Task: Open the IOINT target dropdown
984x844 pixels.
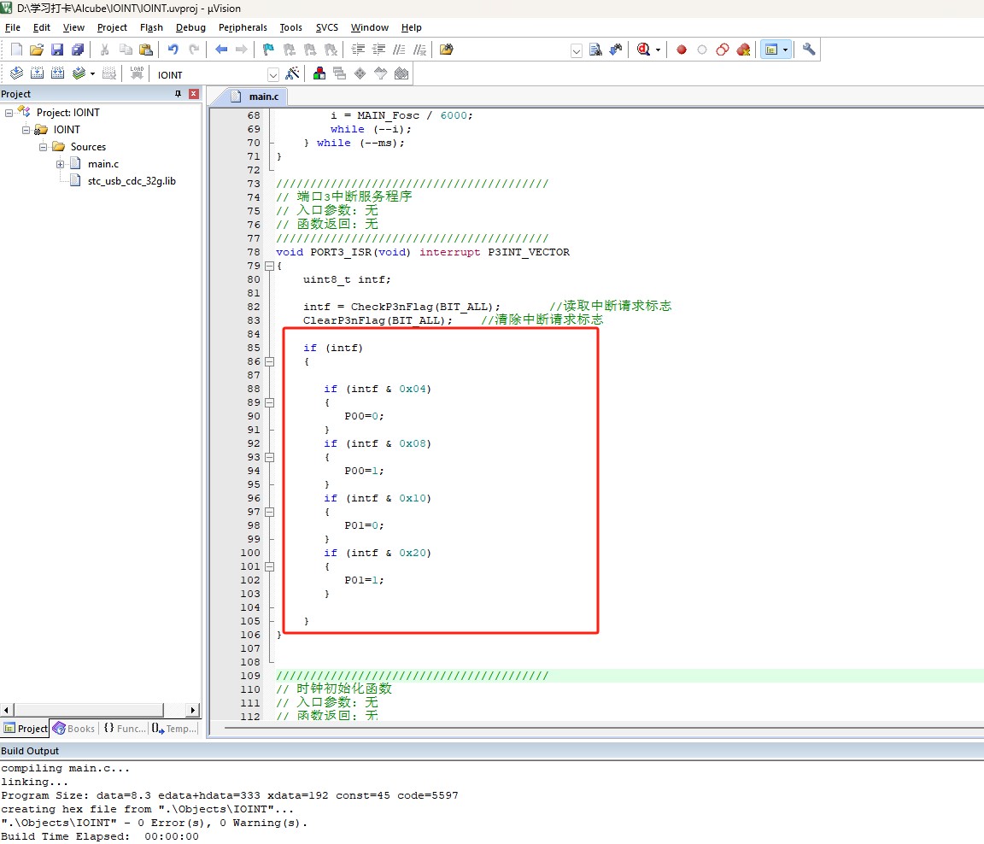Action: point(273,74)
